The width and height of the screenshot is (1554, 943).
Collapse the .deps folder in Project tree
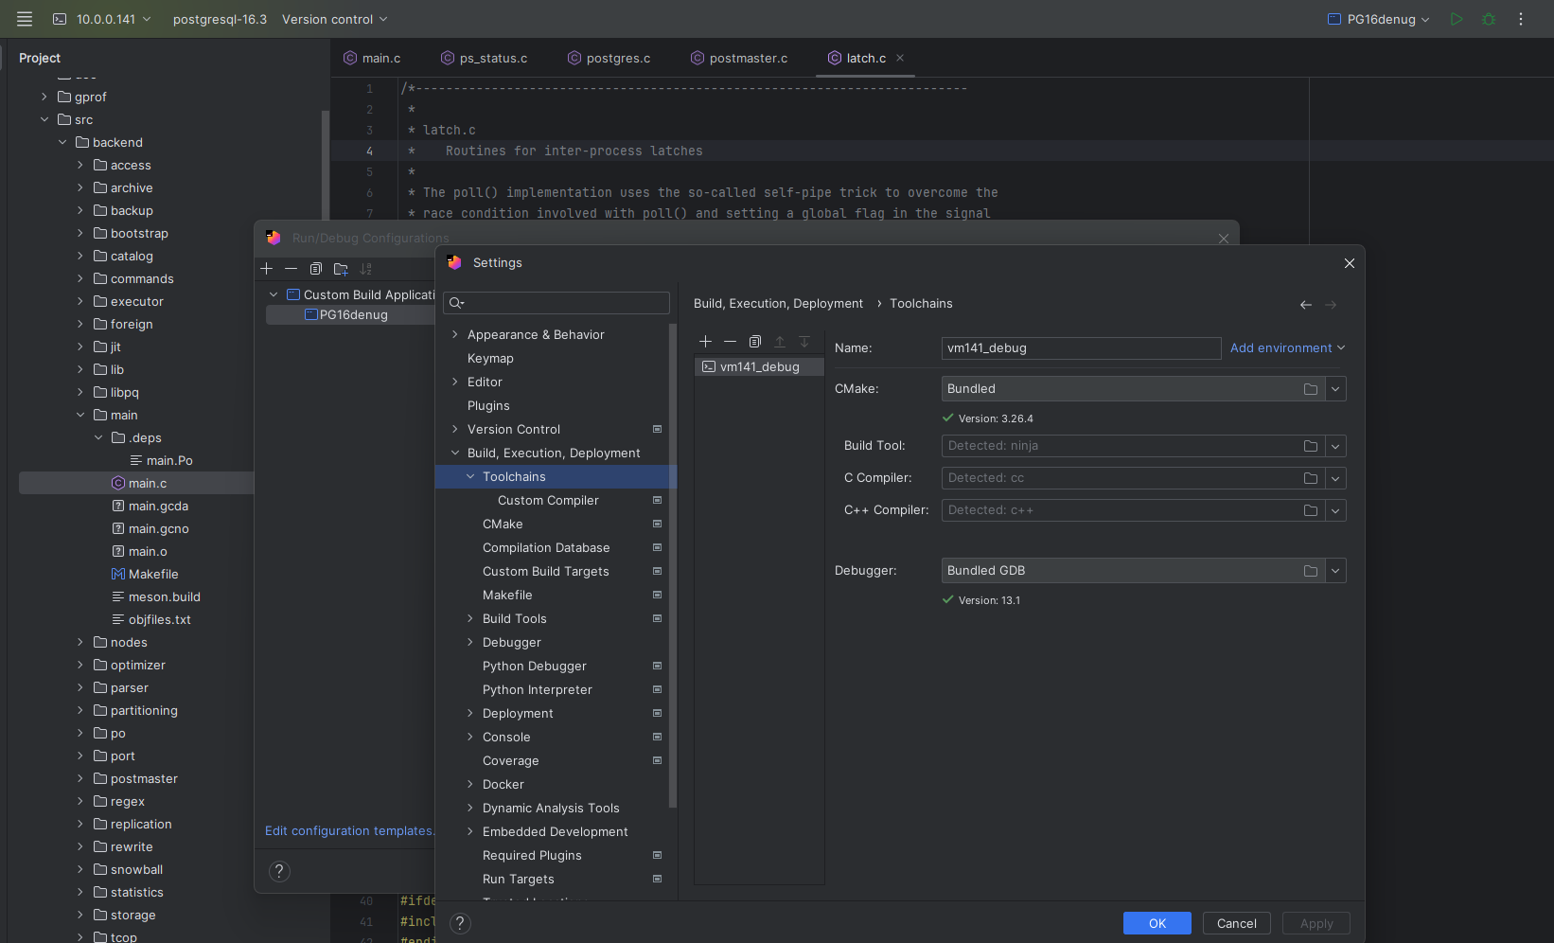[98, 437]
